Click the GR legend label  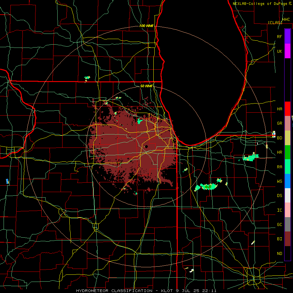279,123
